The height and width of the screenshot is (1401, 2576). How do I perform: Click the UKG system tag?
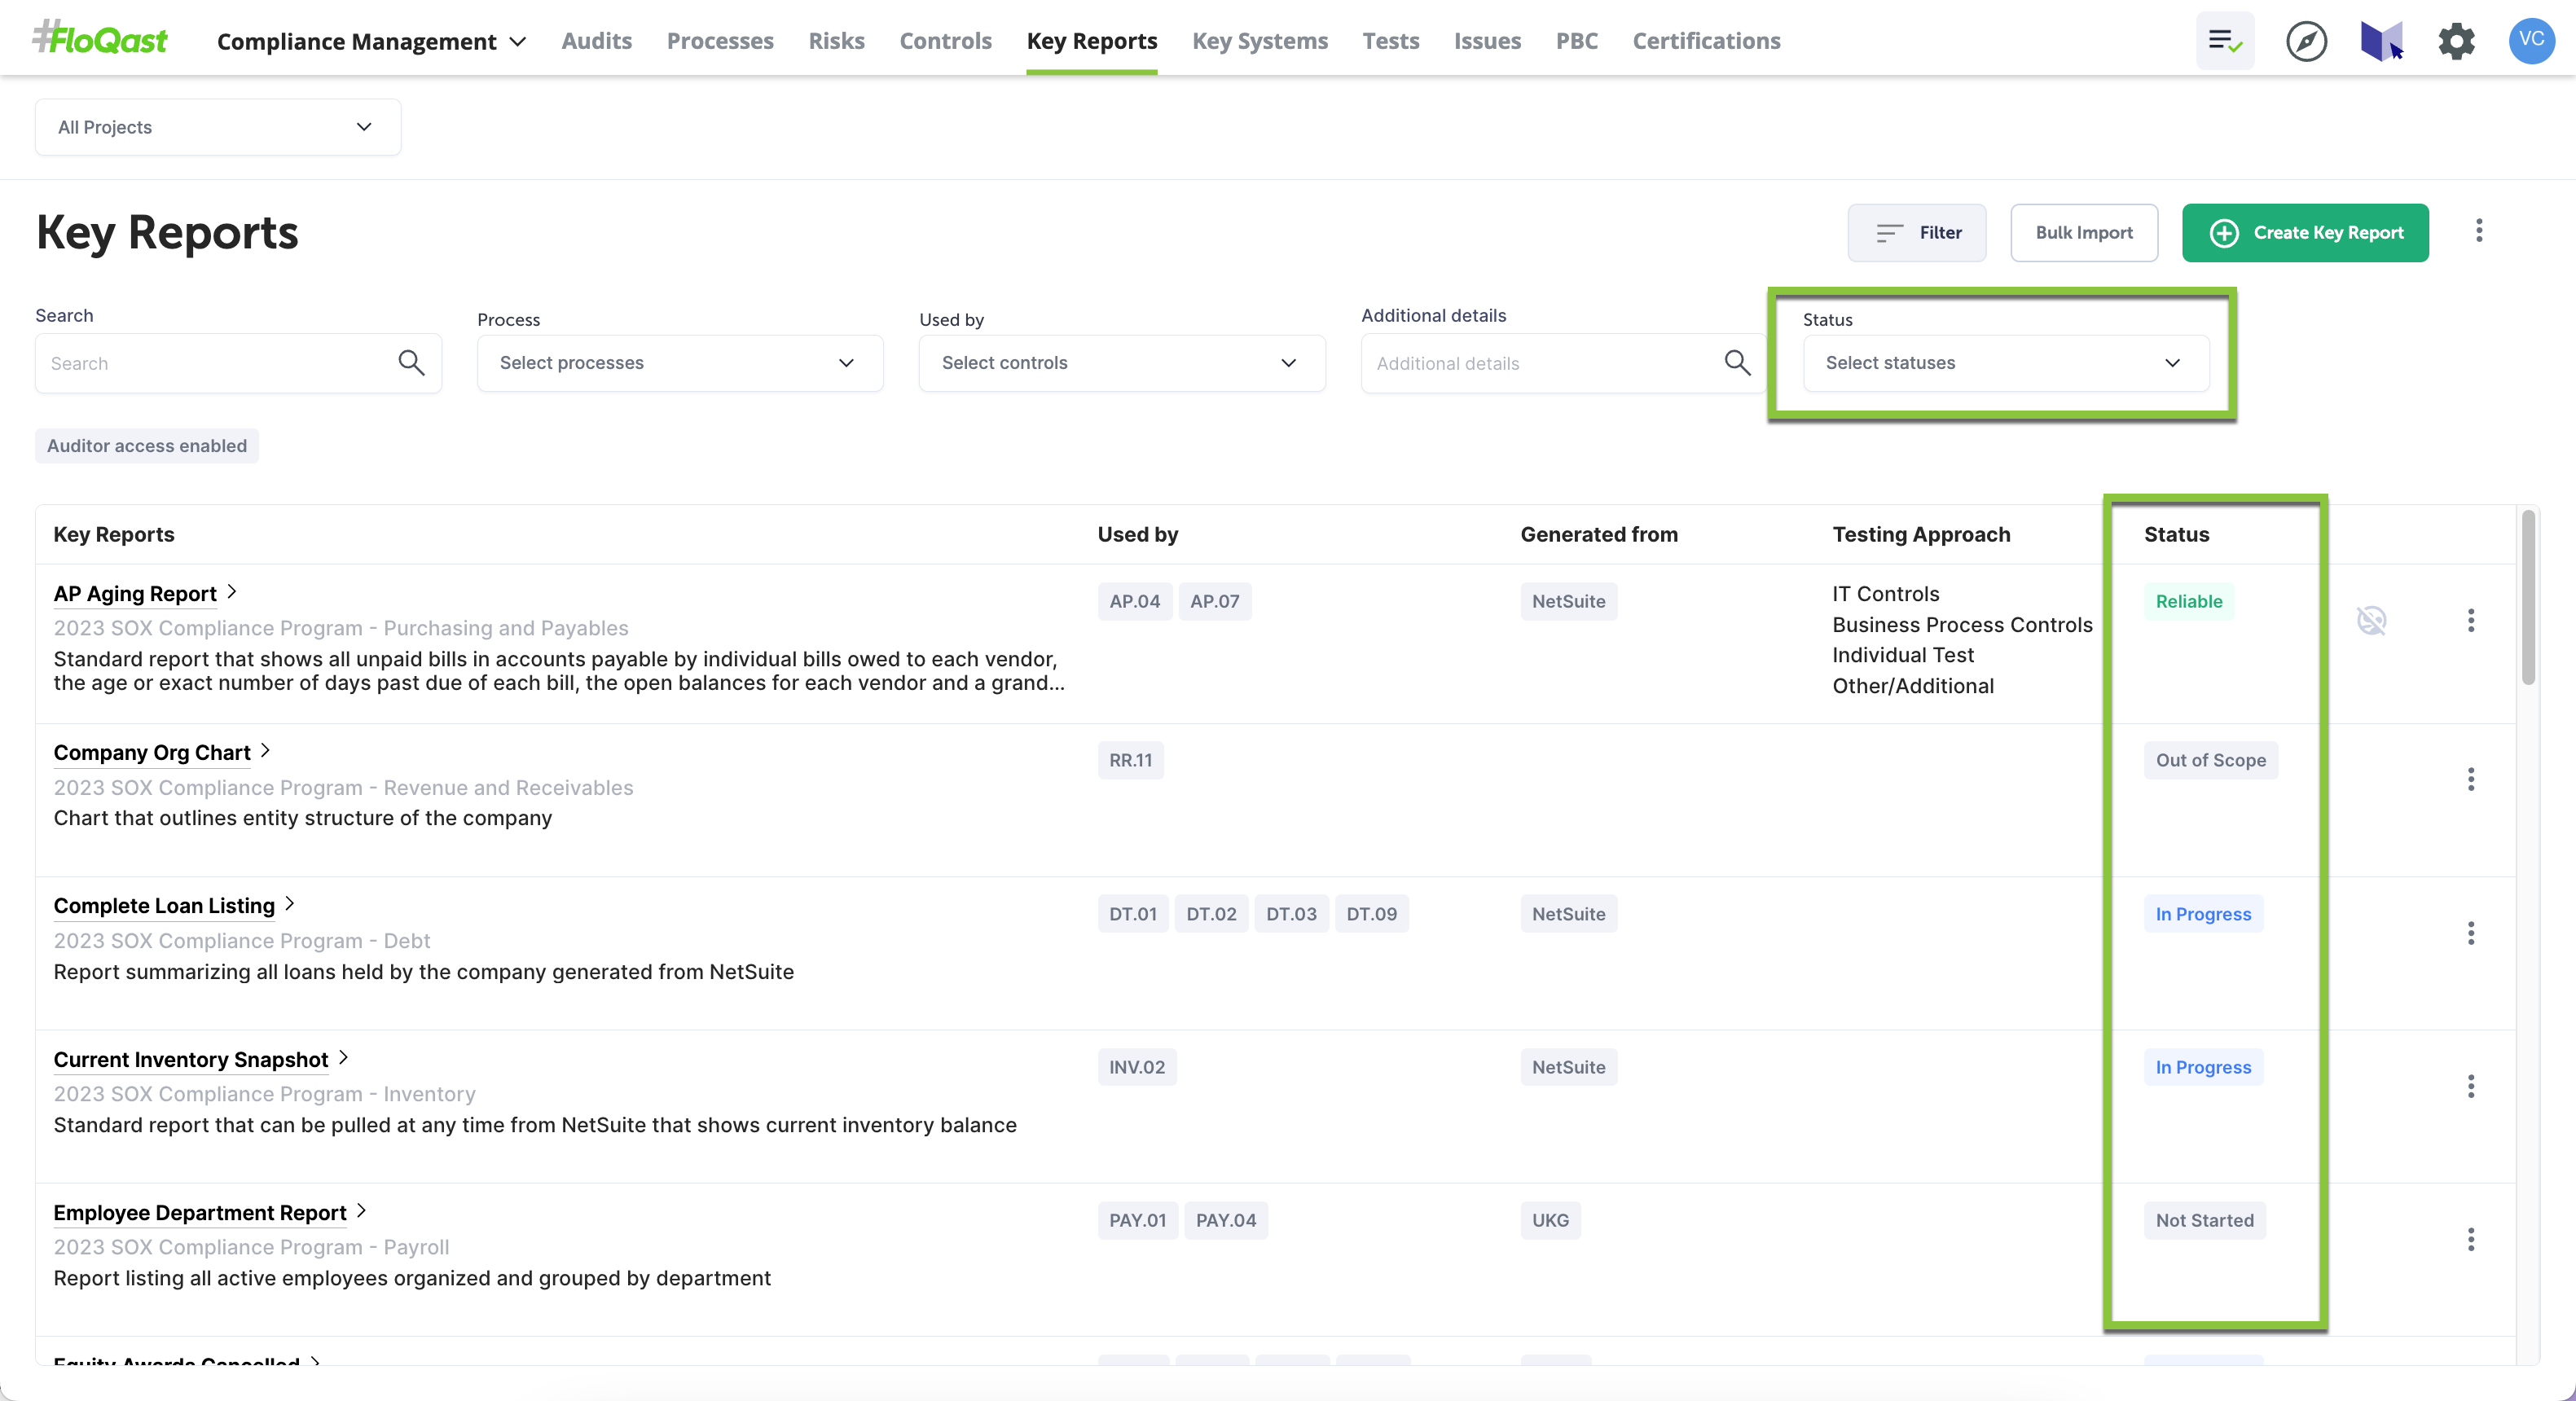tap(1550, 1220)
